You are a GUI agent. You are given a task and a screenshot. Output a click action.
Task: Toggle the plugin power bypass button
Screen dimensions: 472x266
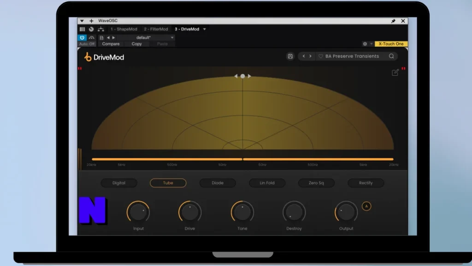click(x=82, y=38)
